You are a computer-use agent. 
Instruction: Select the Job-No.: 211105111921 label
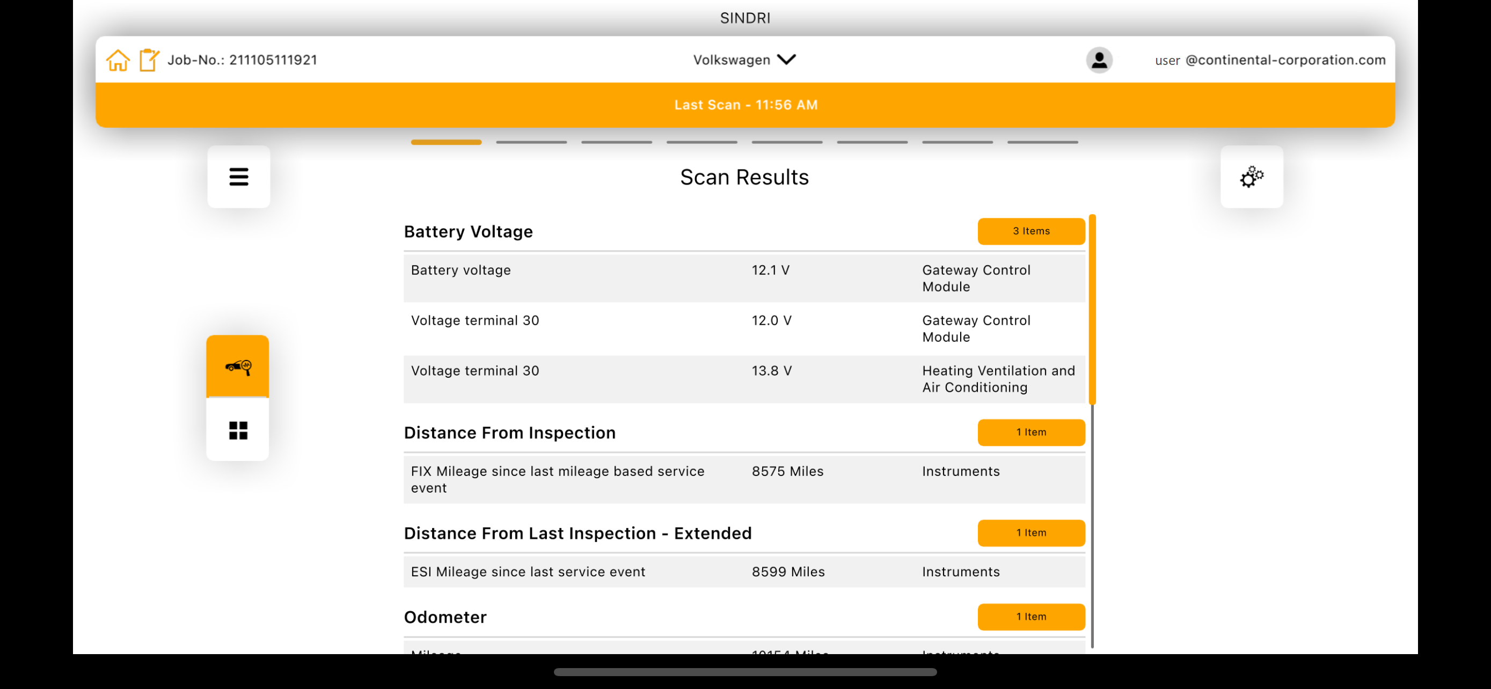click(x=242, y=60)
